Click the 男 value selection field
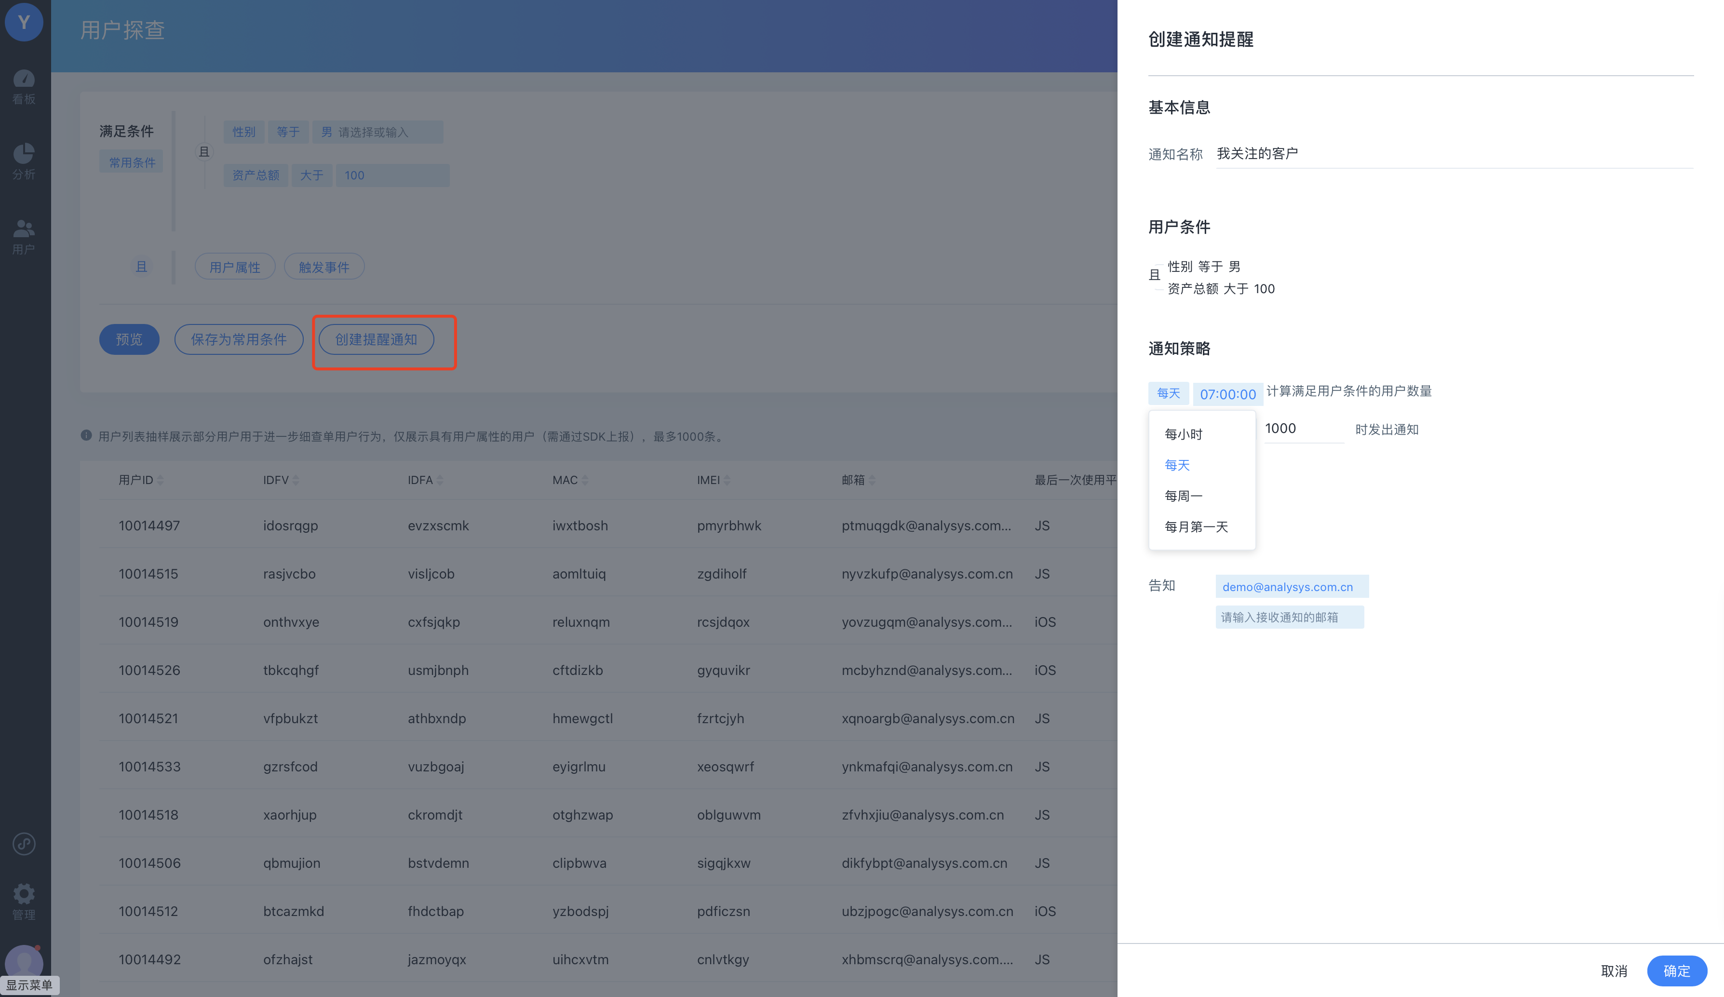This screenshot has height=997, width=1724. click(x=377, y=132)
